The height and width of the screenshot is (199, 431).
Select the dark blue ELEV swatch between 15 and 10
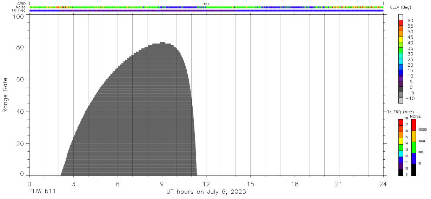[x=401, y=72]
